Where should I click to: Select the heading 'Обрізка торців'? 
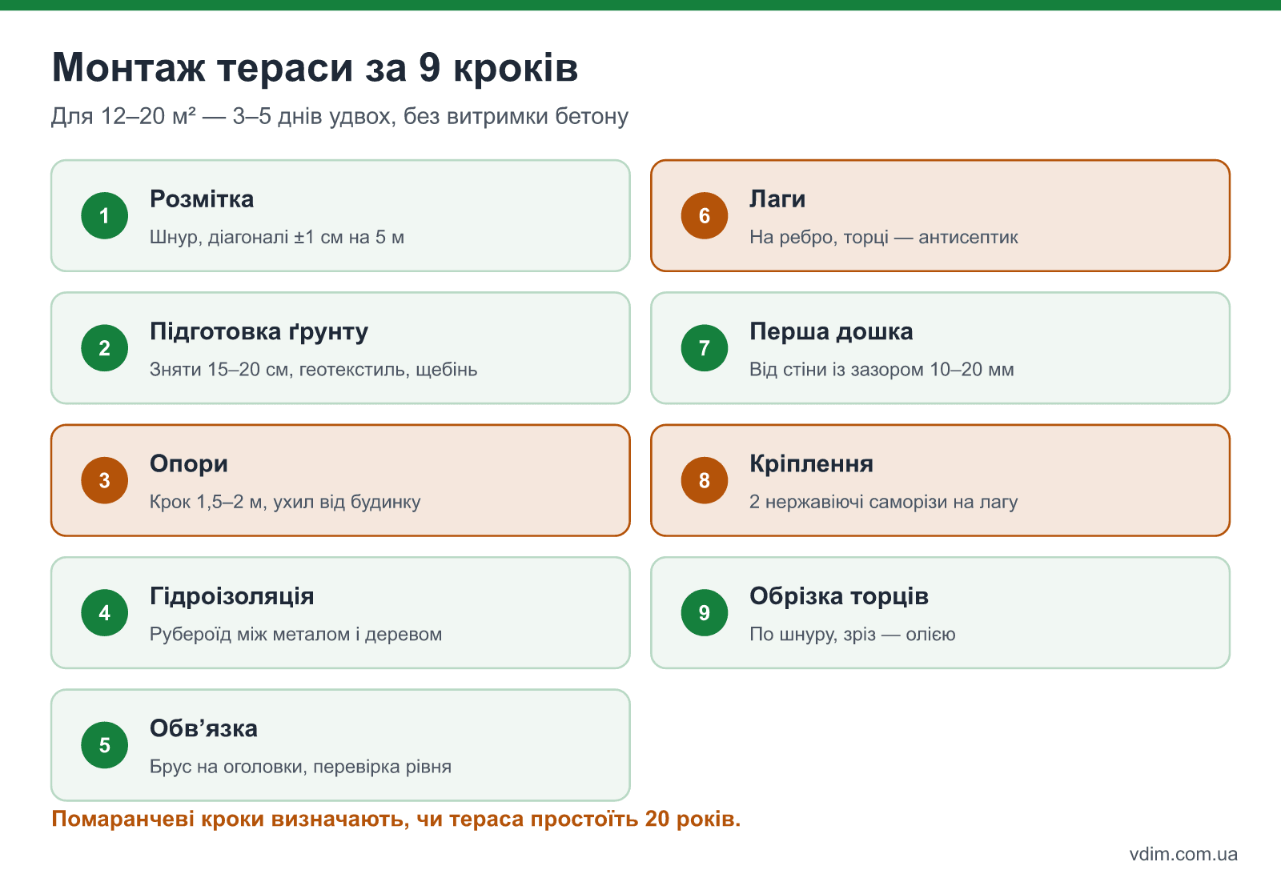point(839,596)
